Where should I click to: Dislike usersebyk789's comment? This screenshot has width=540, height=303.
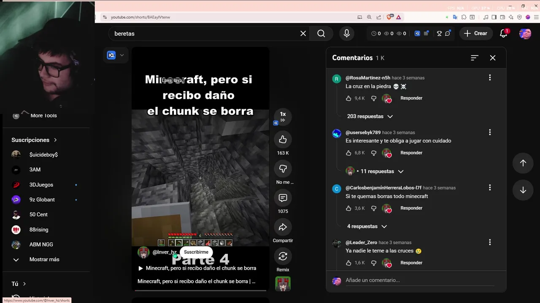tap(373, 153)
